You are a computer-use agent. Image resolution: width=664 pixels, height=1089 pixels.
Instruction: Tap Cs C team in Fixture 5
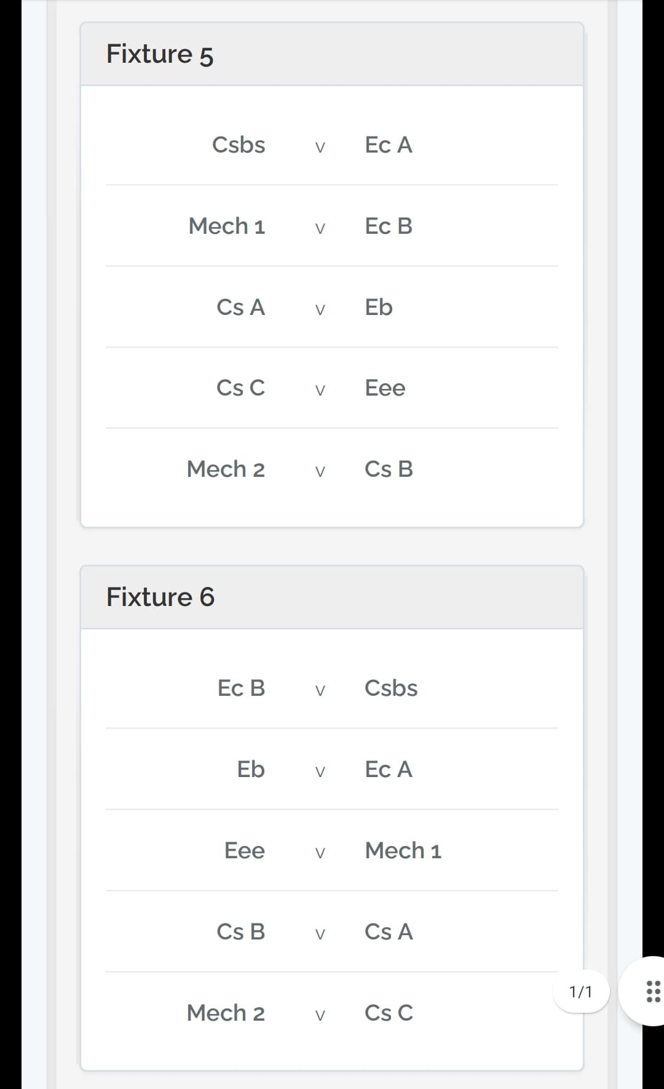(x=240, y=388)
